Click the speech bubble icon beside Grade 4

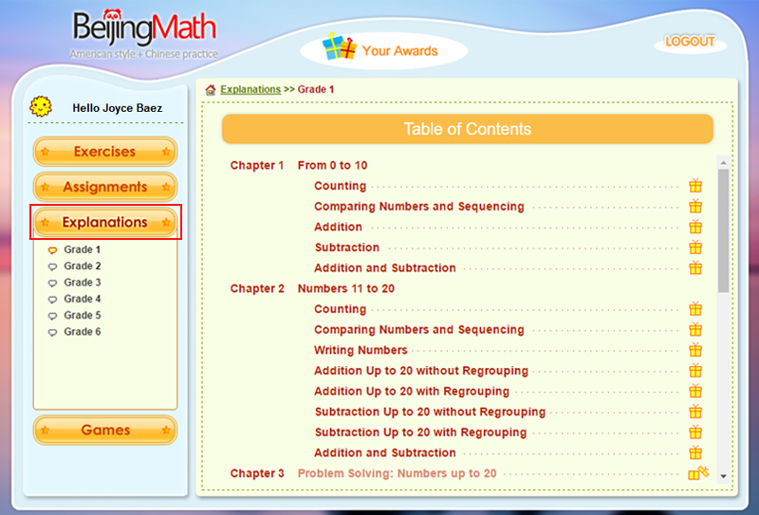[52, 300]
